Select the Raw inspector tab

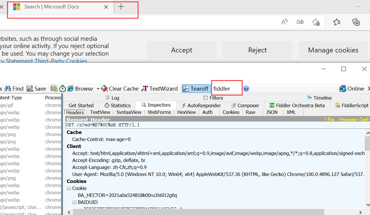tap(250, 112)
